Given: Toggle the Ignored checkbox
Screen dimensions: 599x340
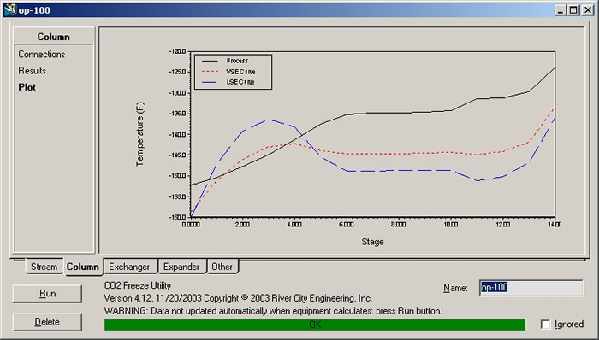Looking at the screenshot, I should [x=546, y=325].
